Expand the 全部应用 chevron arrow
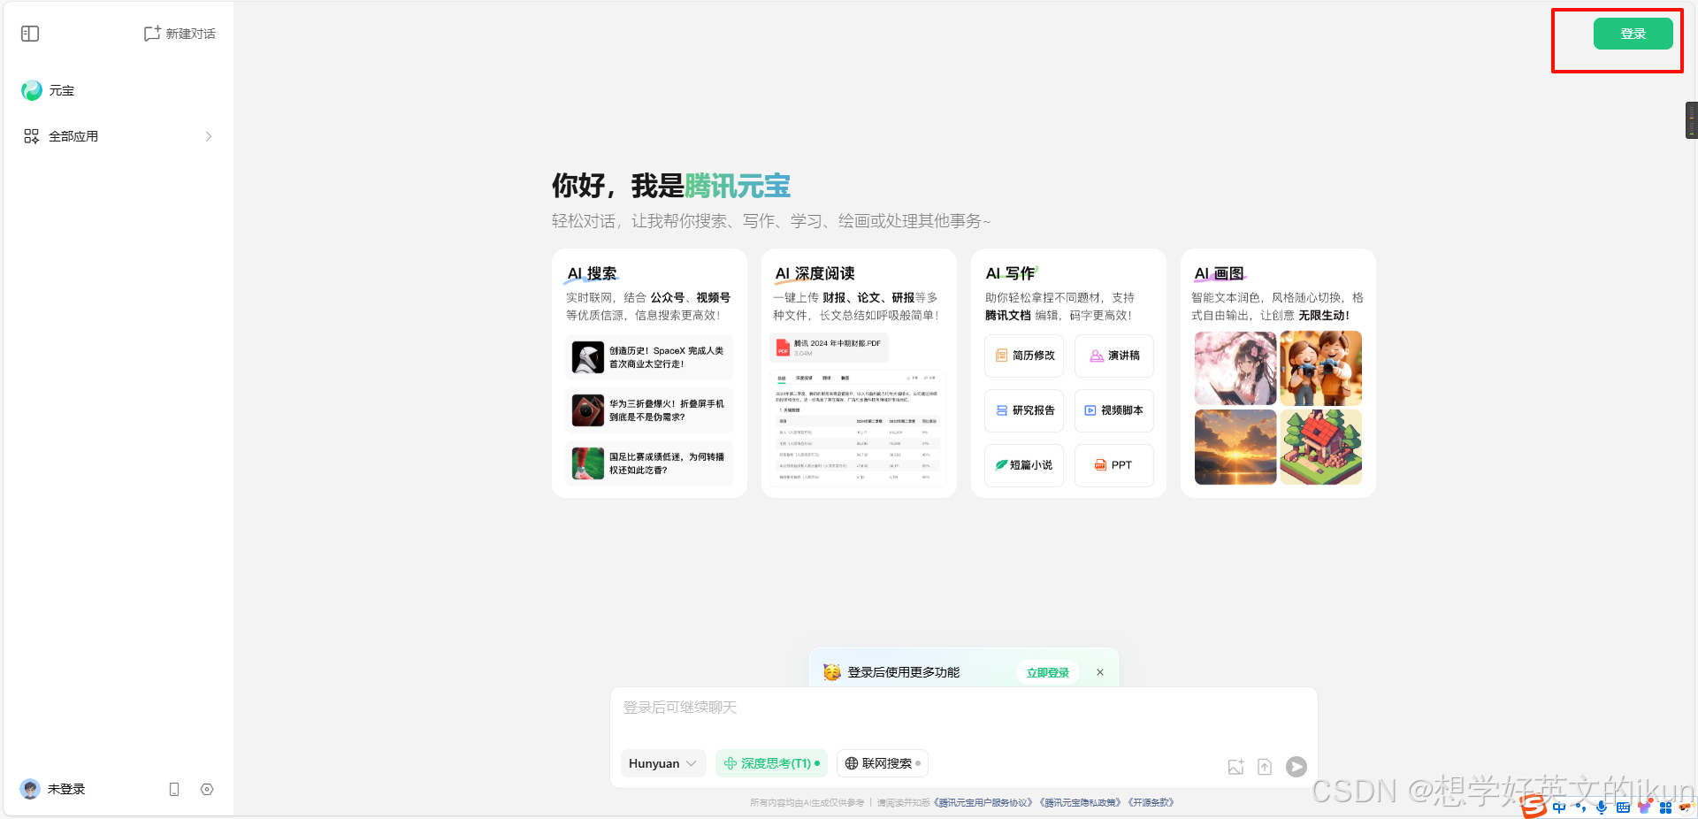Image resolution: width=1698 pixels, height=819 pixels. point(209,136)
